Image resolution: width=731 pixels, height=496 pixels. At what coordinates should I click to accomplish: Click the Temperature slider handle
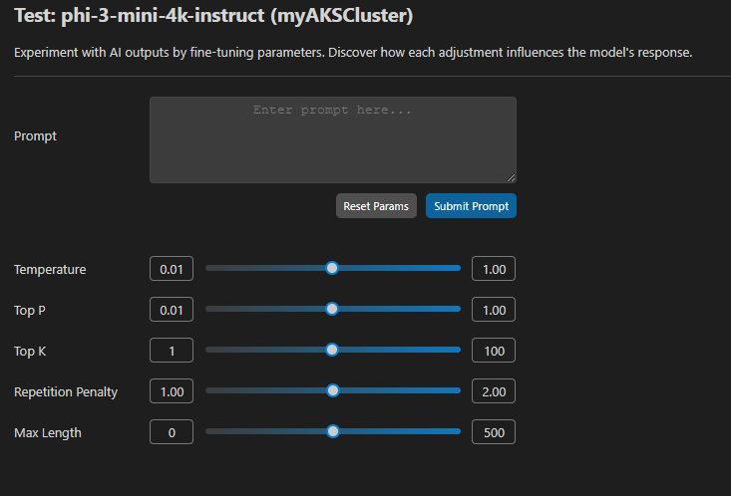tap(332, 268)
